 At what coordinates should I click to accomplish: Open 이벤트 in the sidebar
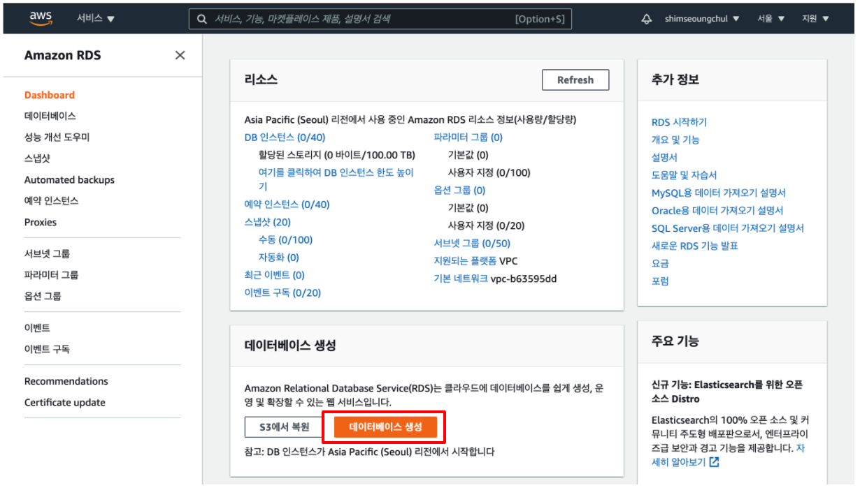pos(37,328)
